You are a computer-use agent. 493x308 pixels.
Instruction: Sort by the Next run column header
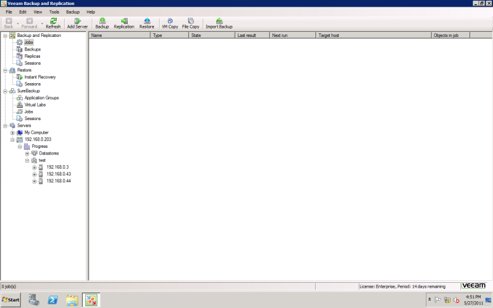coord(293,35)
